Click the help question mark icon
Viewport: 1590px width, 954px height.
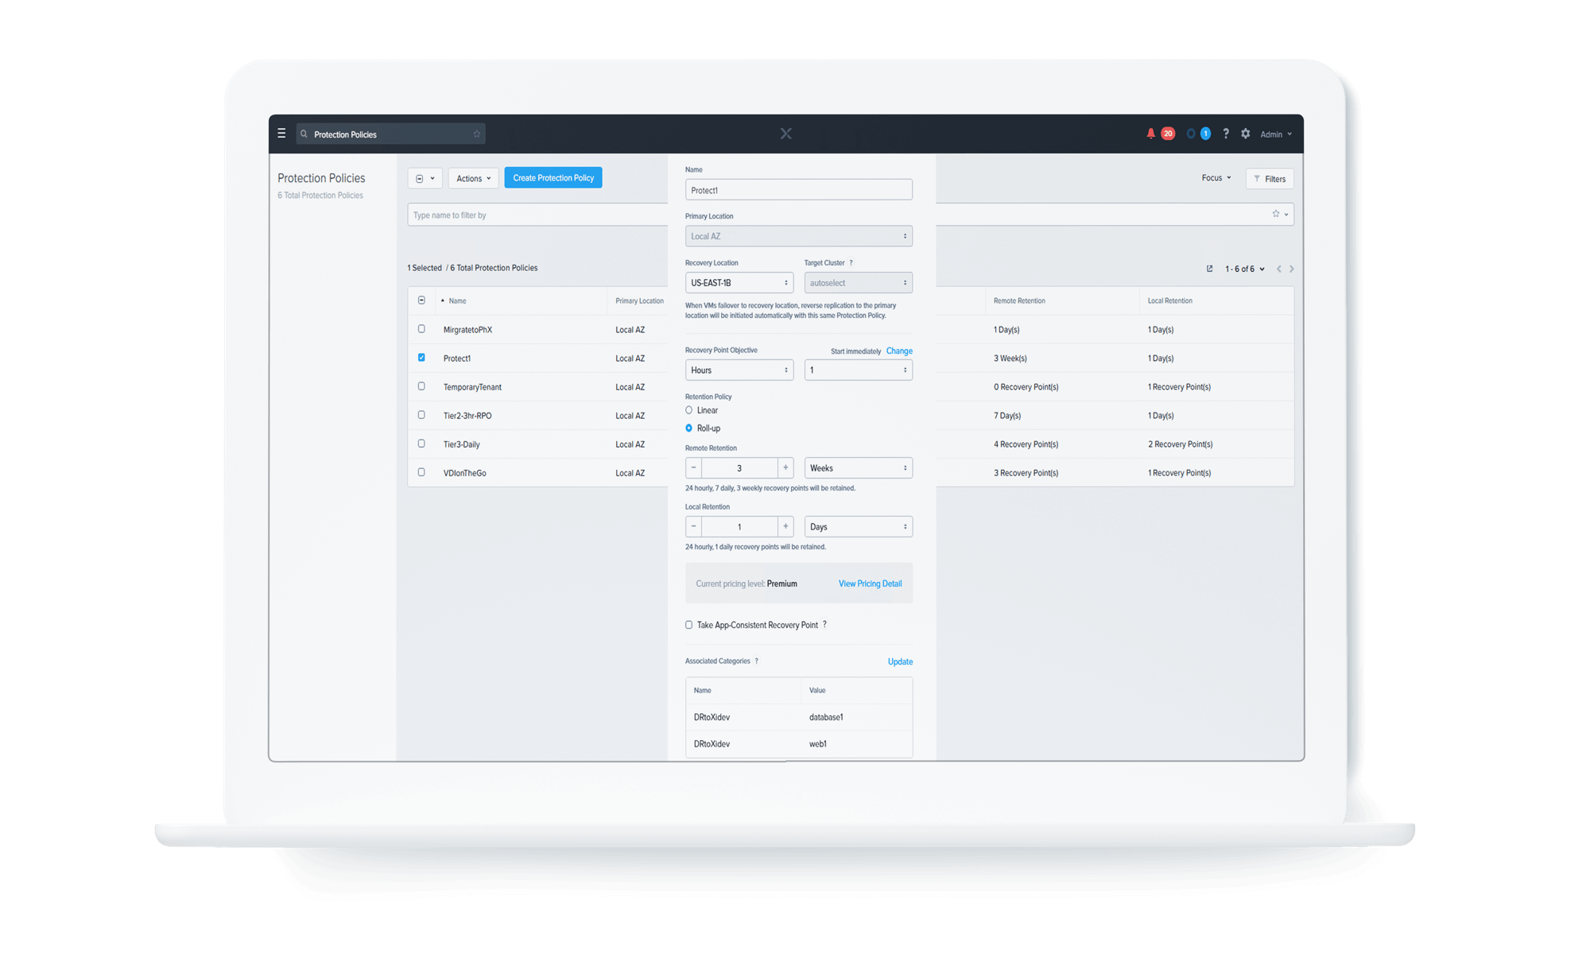(1226, 134)
